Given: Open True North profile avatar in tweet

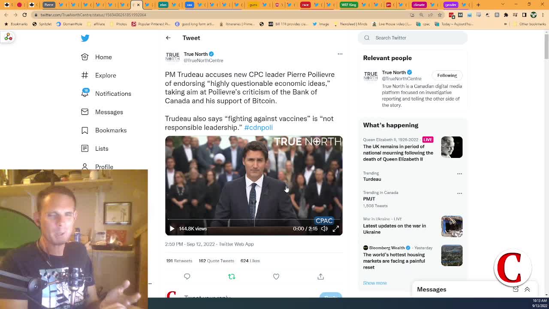Looking at the screenshot, I should click(172, 57).
